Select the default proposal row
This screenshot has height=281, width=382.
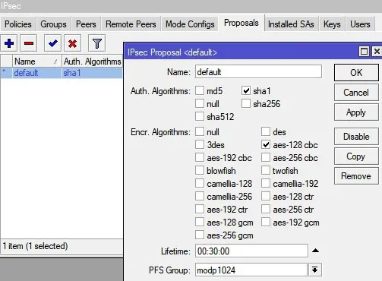click(x=62, y=73)
